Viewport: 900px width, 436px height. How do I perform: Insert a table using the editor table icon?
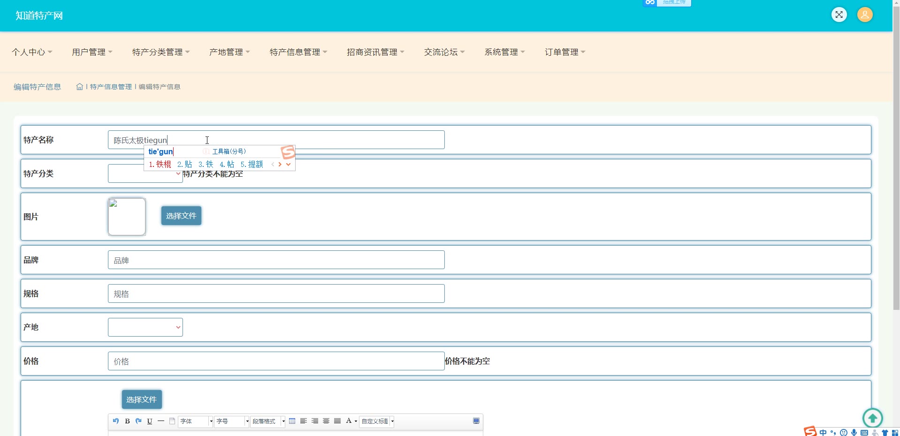coord(292,421)
